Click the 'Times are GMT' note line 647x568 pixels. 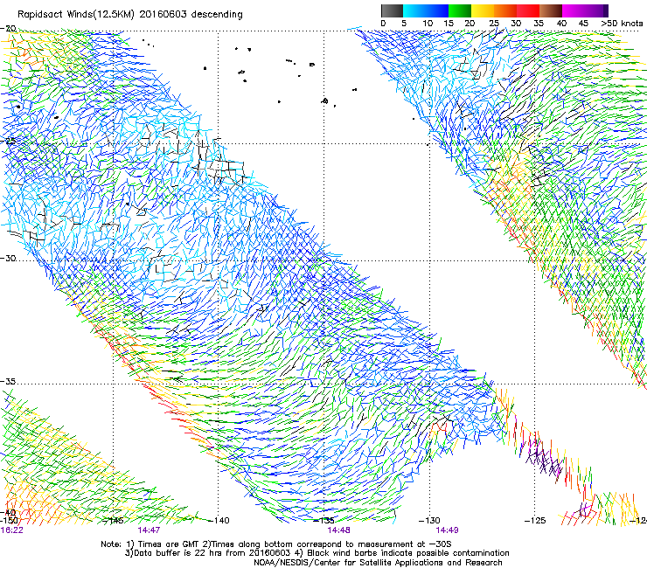click(276, 544)
